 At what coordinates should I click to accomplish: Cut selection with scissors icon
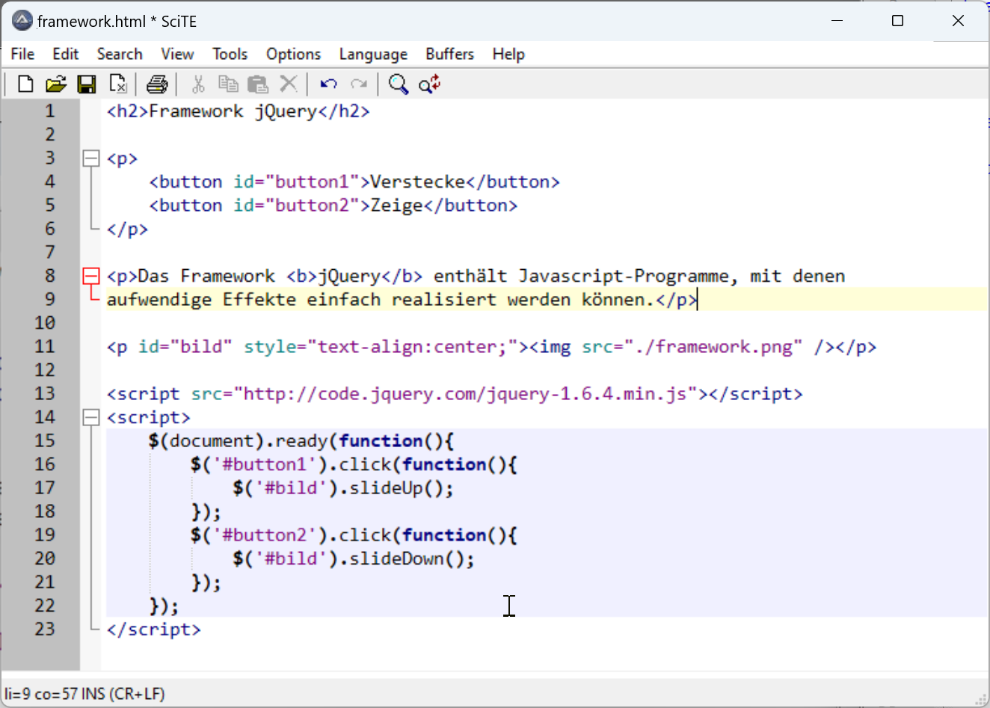(198, 84)
